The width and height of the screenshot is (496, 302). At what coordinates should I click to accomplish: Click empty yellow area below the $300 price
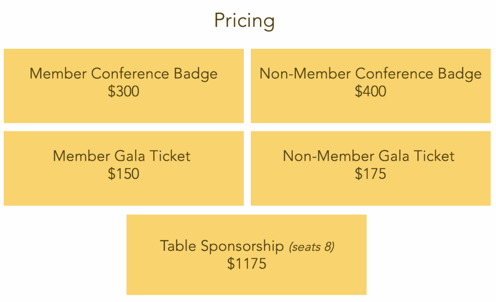[x=123, y=111]
